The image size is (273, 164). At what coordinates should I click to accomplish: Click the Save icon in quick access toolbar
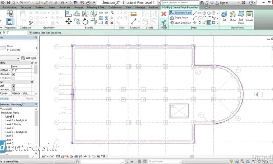pyautogui.click(x=8, y=2)
